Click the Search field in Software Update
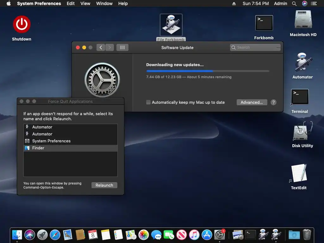This screenshot has width=324, height=243. click(255, 47)
